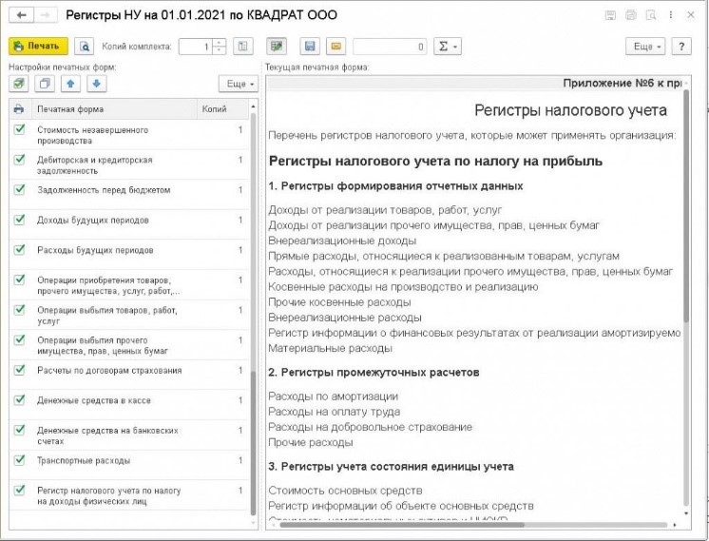Check all print forms icon

(19, 84)
